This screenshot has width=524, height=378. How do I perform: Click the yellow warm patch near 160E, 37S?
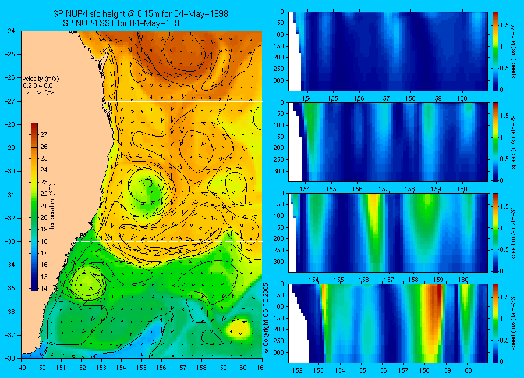point(239,328)
